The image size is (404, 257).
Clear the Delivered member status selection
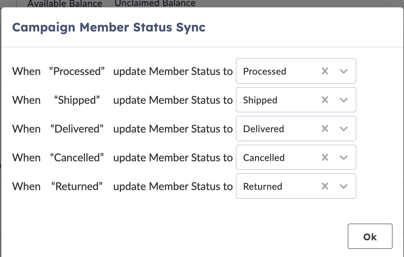(325, 129)
